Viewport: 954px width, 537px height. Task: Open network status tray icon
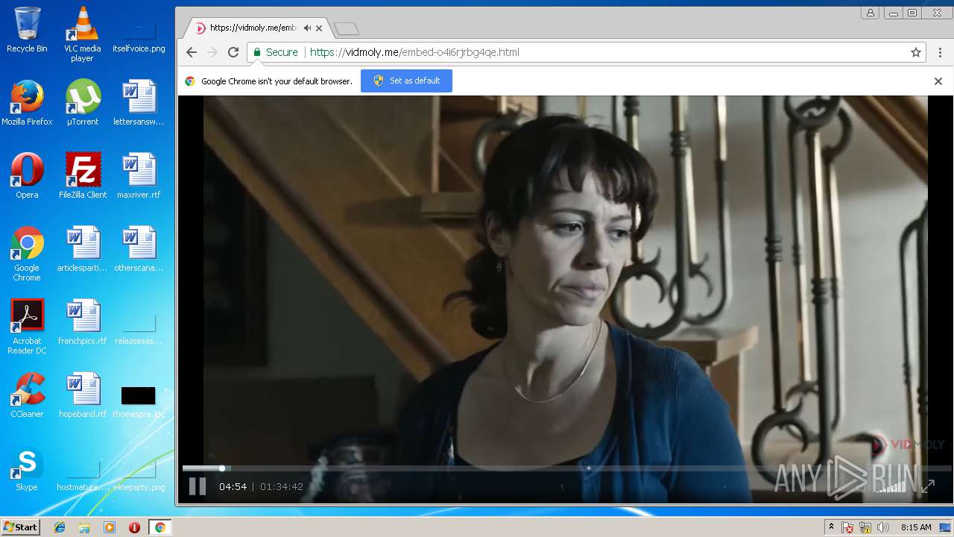coord(865,527)
